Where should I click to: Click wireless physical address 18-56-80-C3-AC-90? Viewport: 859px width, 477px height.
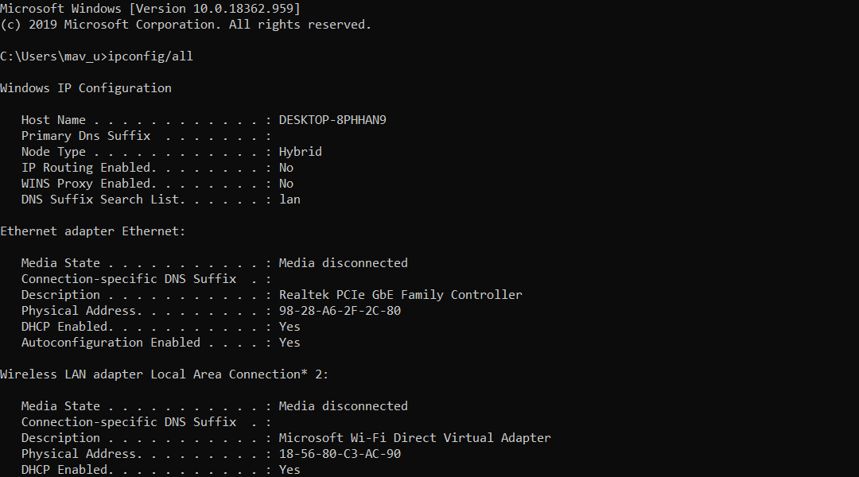[340, 453]
